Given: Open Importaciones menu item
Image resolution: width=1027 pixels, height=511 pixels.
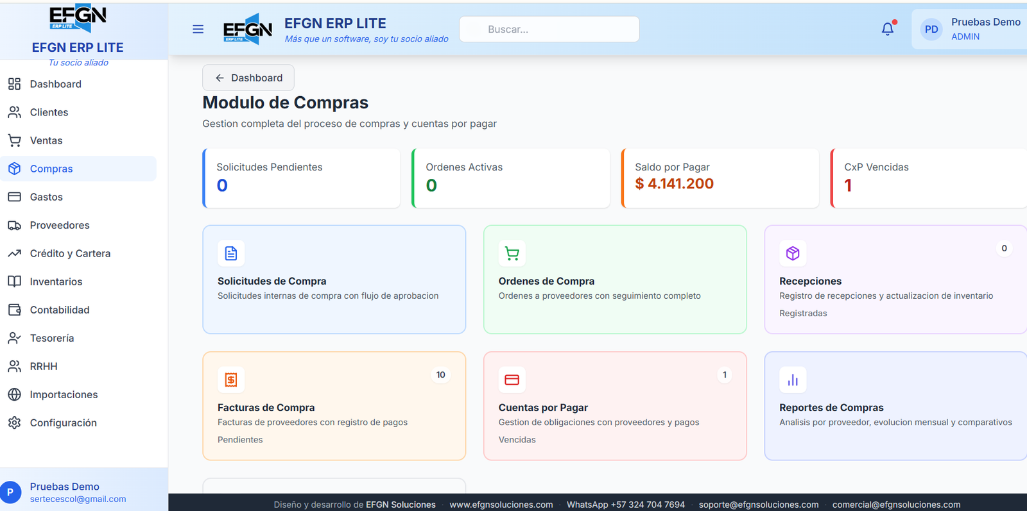Looking at the screenshot, I should [78, 394].
